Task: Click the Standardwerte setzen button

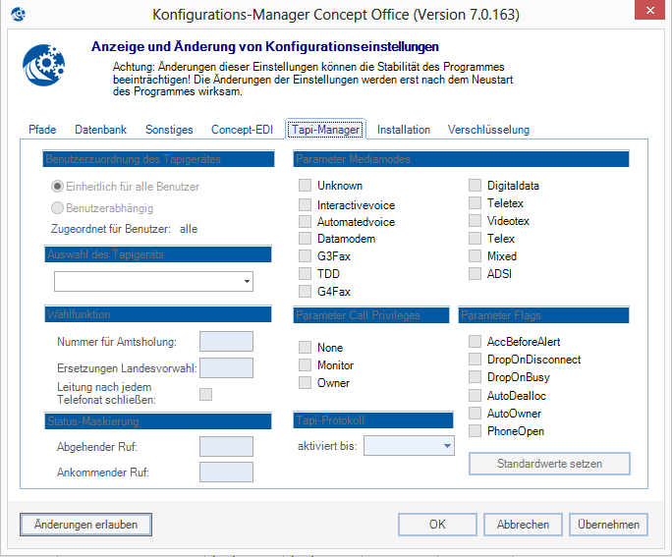Action: [x=549, y=463]
